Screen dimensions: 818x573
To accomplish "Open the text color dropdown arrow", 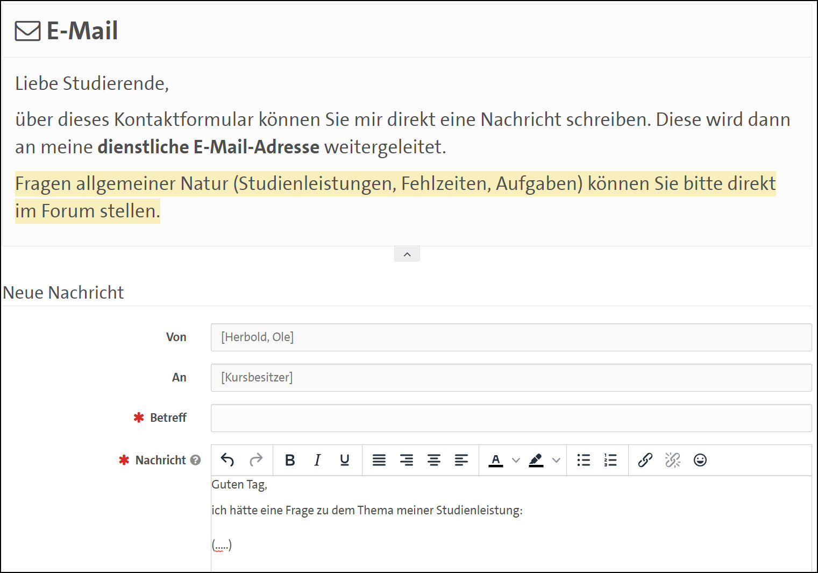I will coord(516,460).
